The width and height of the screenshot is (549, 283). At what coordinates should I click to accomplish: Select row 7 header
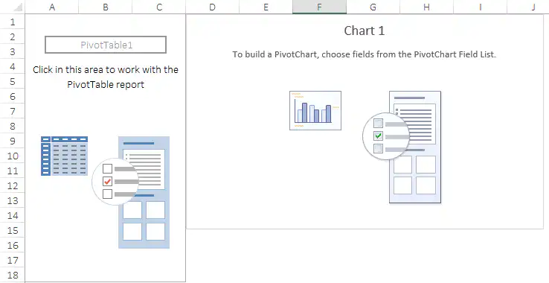[13, 111]
